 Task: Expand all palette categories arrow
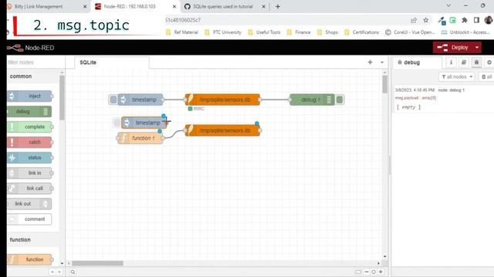pyautogui.click(x=59, y=272)
